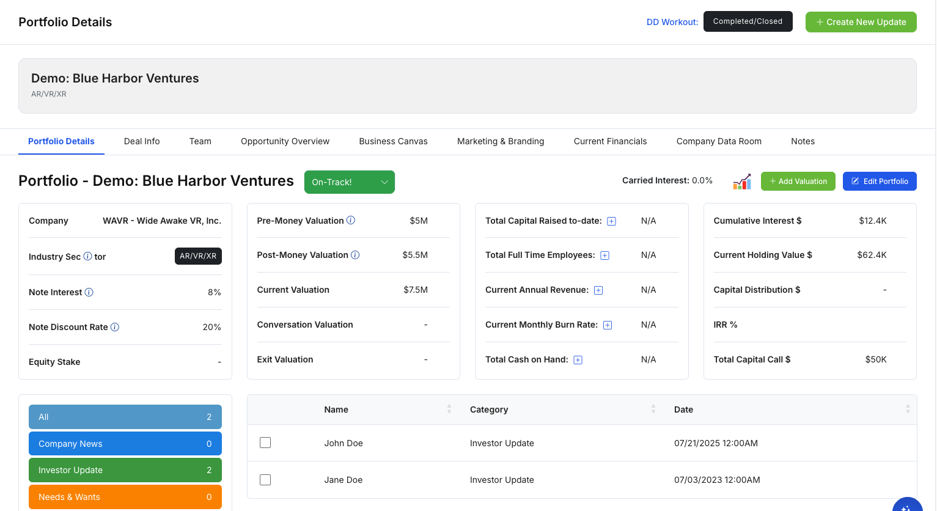
Task: Click plus icon beside Total Cash on Hand
Action: 578,360
